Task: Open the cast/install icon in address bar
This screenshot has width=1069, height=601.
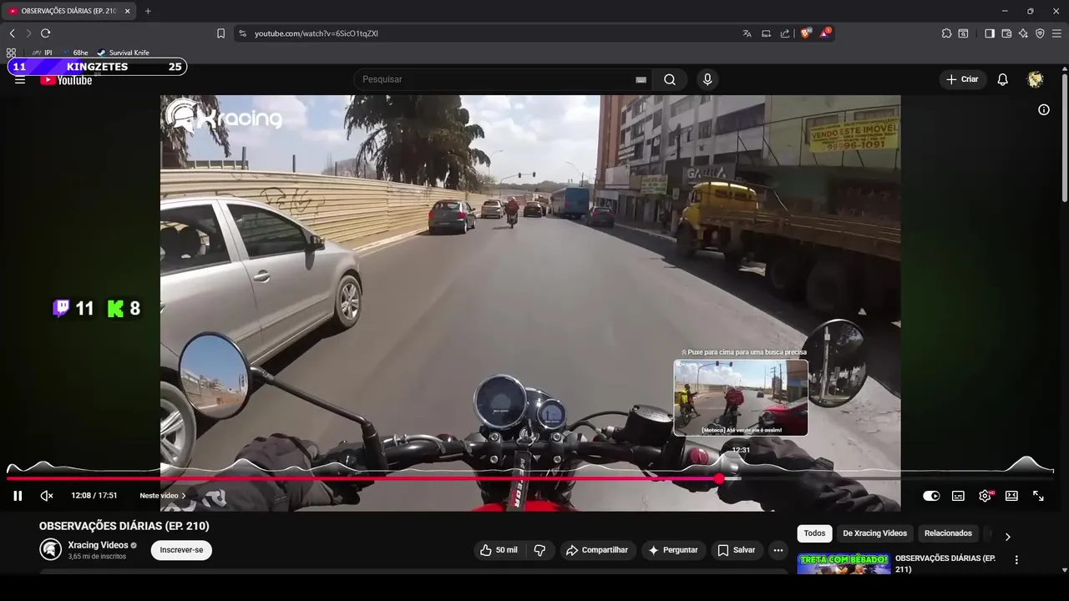Action: [766, 33]
